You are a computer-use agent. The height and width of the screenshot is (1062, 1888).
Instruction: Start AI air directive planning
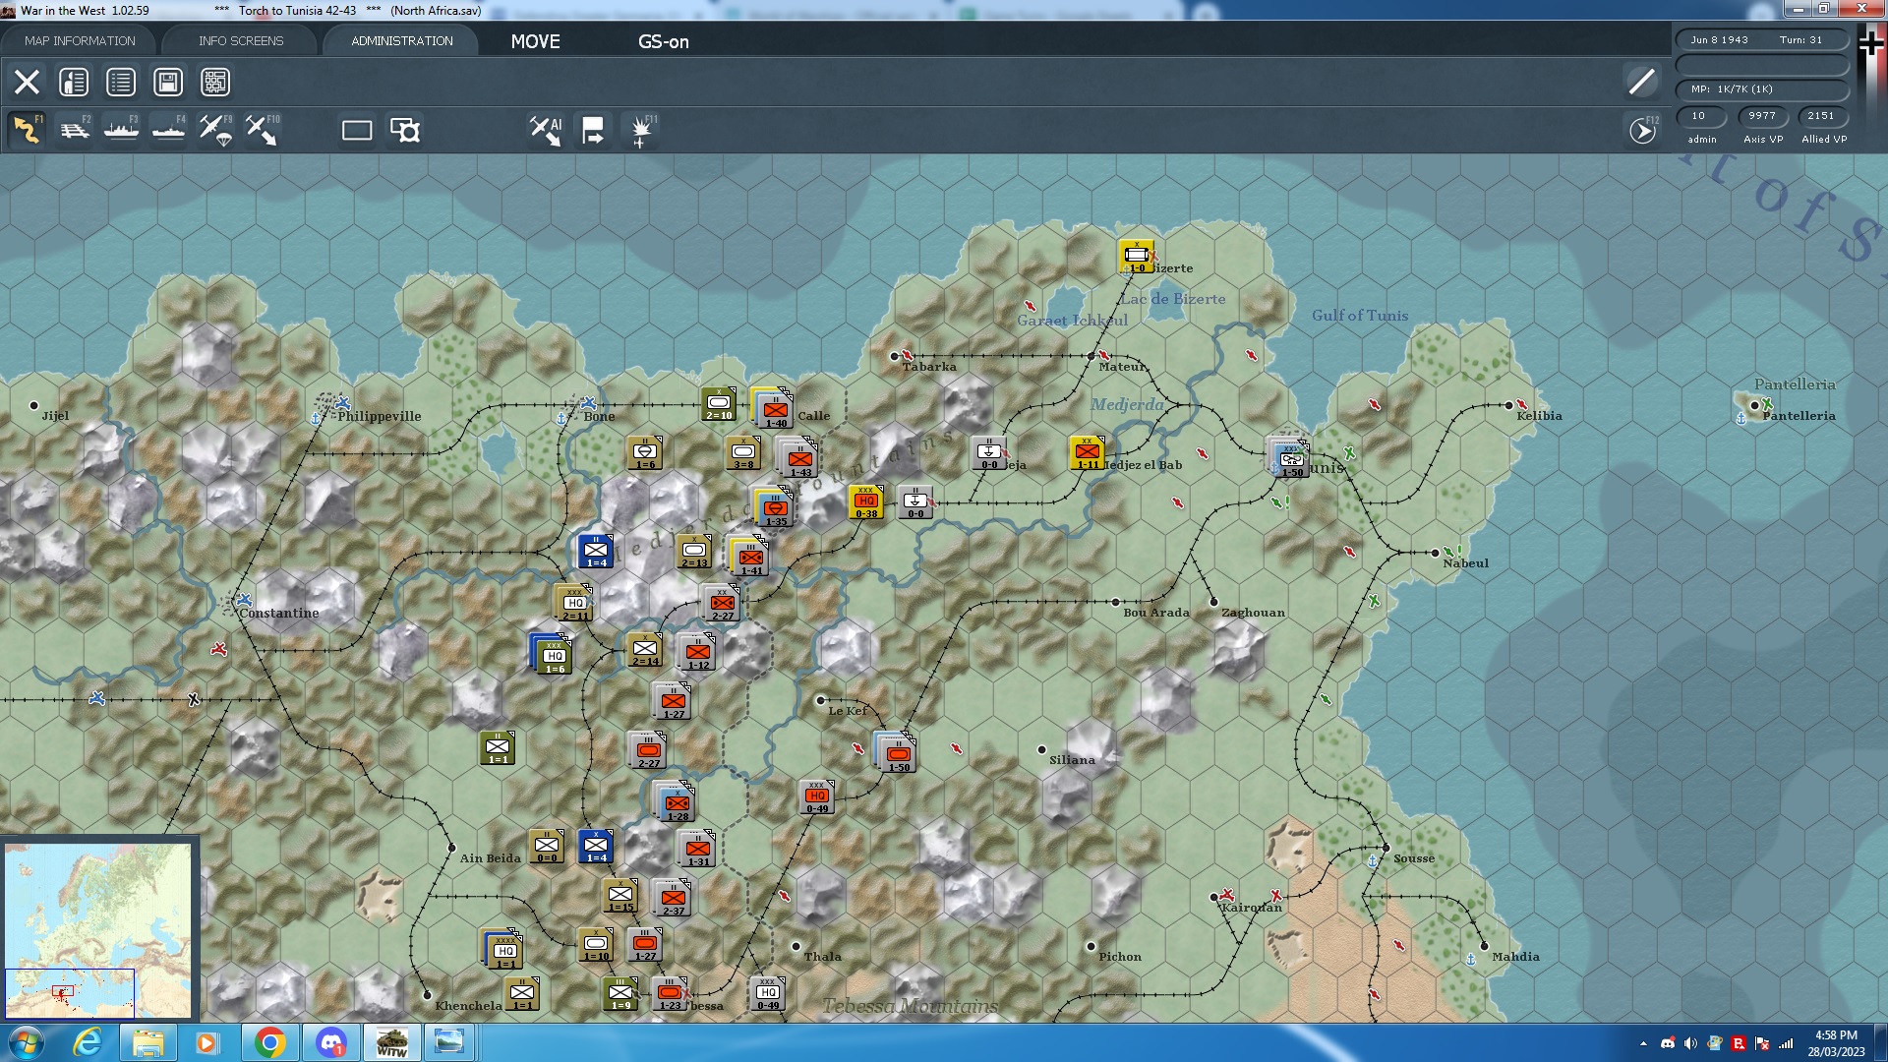point(545,130)
